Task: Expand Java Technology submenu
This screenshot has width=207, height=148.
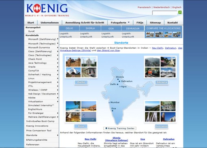Action: click(58, 63)
